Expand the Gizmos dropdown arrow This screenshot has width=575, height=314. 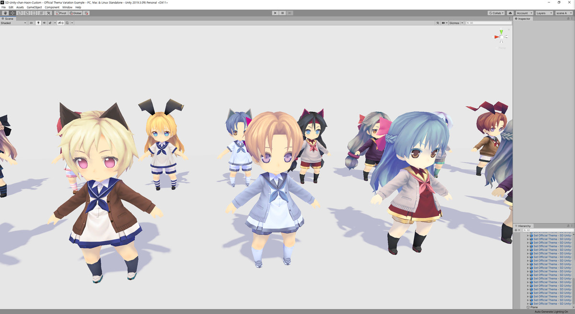[462, 23]
